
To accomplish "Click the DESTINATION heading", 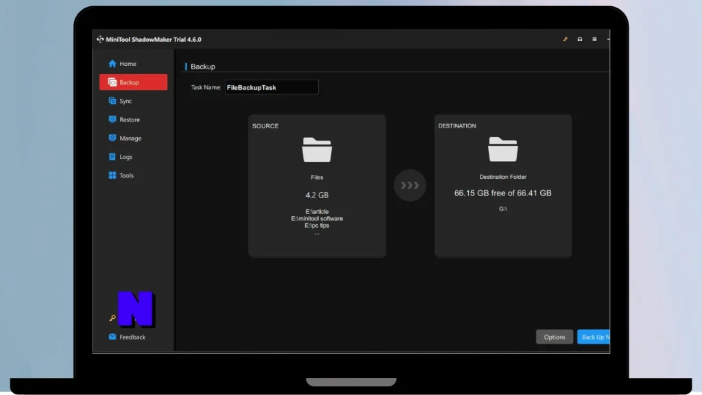I will (457, 126).
